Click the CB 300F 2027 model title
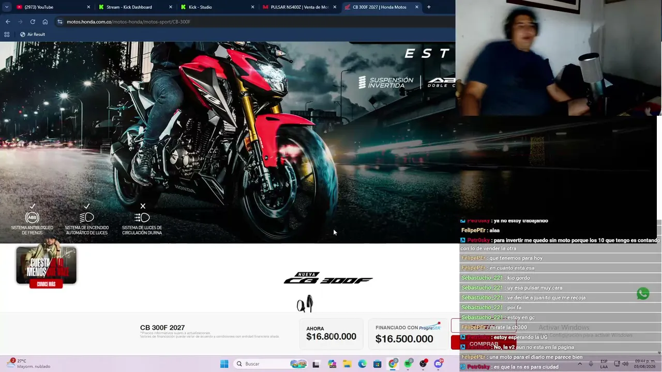Image resolution: width=662 pixels, height=372 pixels. pos(162,328)
